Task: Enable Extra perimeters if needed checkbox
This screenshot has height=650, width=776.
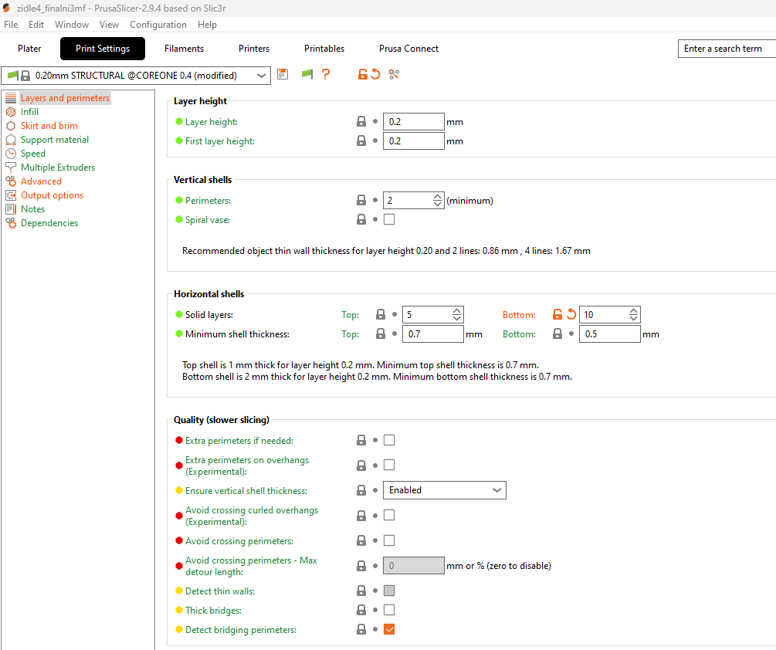Action: (x=389, y=440)
